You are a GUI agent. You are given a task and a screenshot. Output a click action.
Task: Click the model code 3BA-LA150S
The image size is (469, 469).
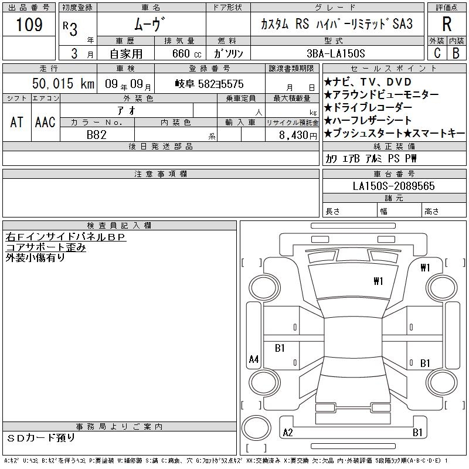336,53
